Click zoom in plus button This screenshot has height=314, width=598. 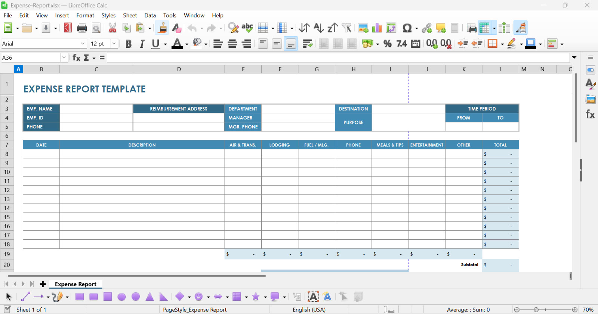[x=575, y=310]
